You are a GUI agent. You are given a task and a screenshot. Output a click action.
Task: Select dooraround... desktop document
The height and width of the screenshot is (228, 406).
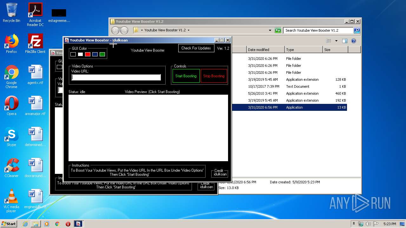pyautogui.click(x=35, y=168)
